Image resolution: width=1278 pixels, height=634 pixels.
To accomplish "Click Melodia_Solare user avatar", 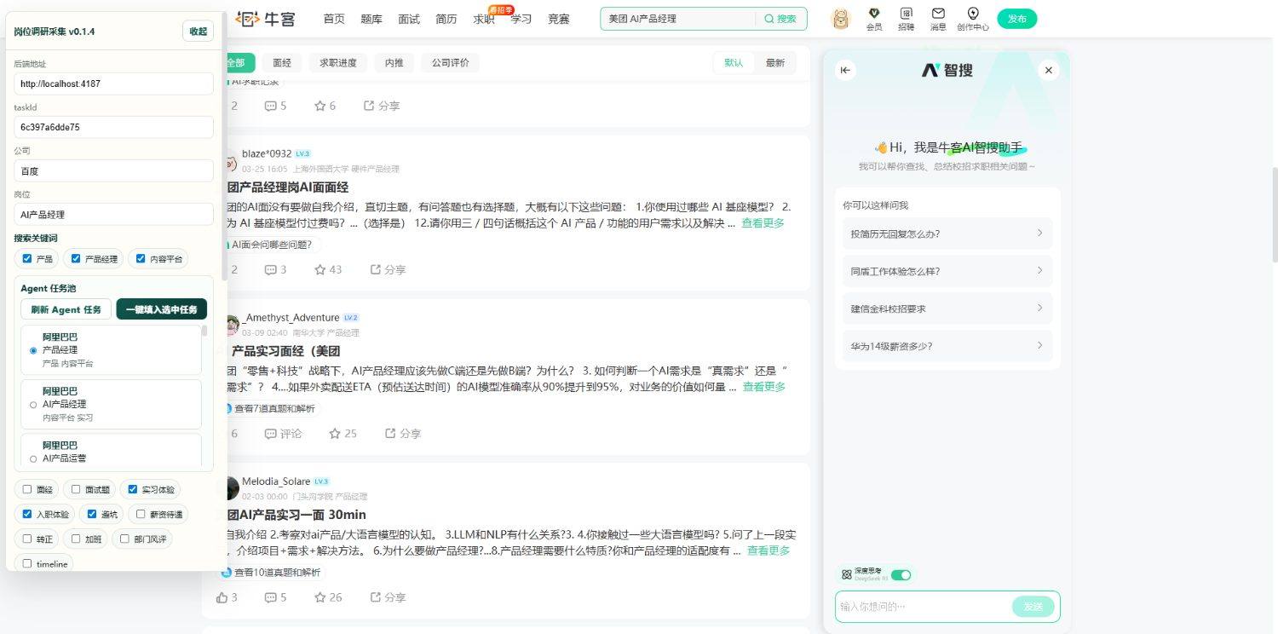I will [x=231, y=488].
